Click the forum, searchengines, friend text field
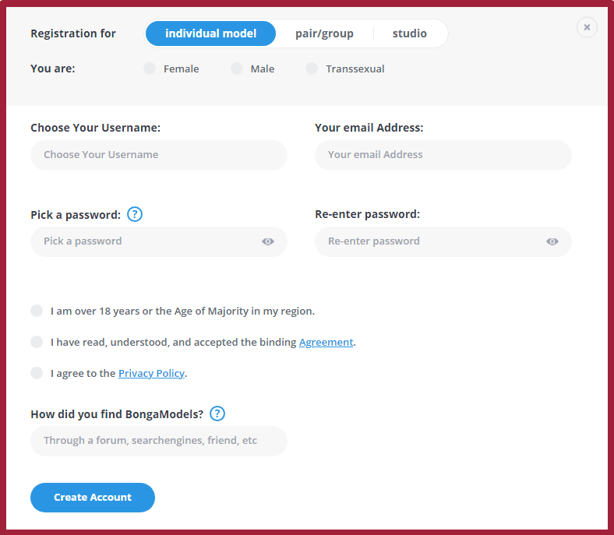 pyautogui.click(x=159, y=441)
